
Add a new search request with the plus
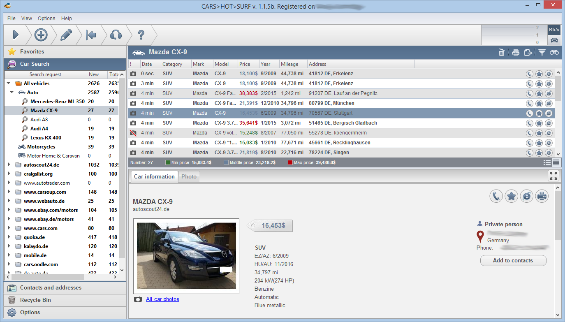41,35
